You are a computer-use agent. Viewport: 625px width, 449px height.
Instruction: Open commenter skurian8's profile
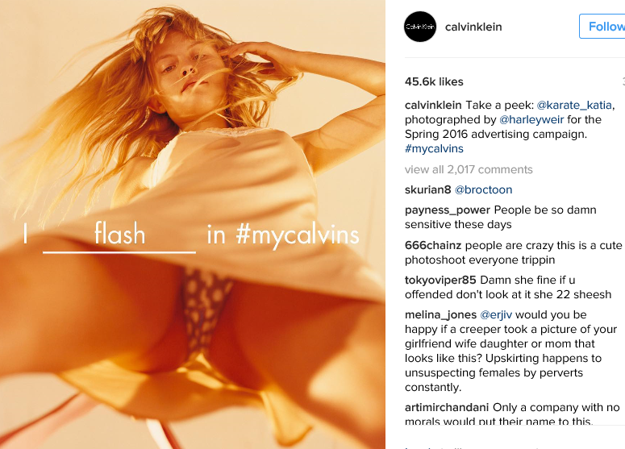(427, 189)
